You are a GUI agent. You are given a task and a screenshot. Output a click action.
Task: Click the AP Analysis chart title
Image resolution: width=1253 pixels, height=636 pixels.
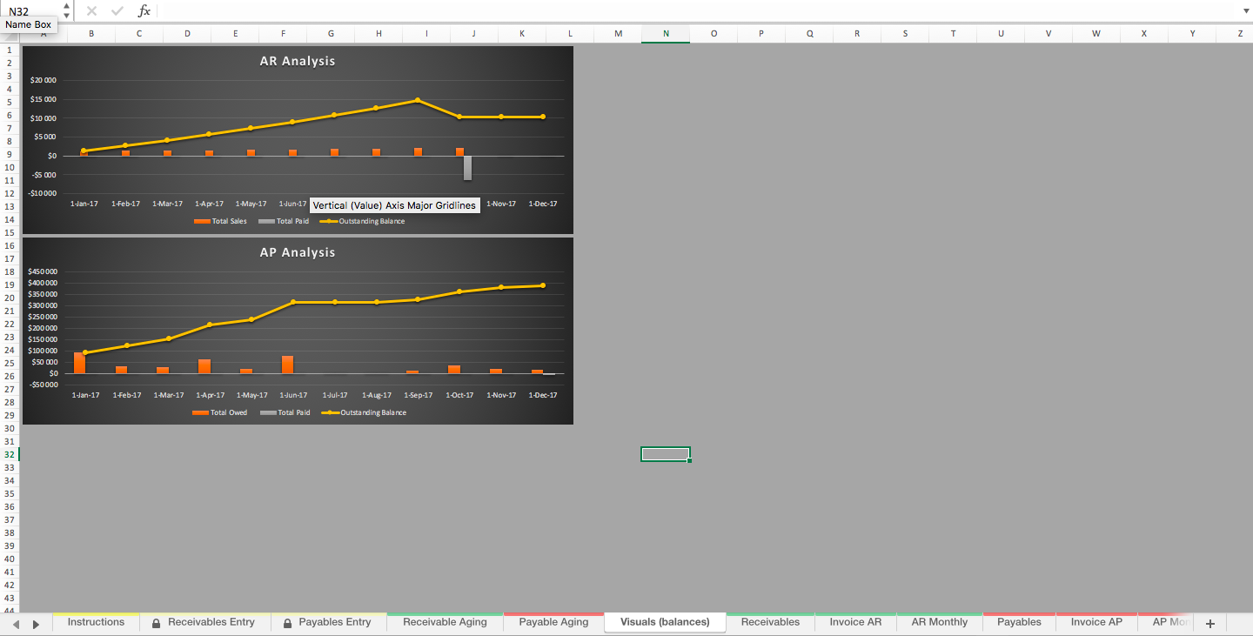[298, 252]
